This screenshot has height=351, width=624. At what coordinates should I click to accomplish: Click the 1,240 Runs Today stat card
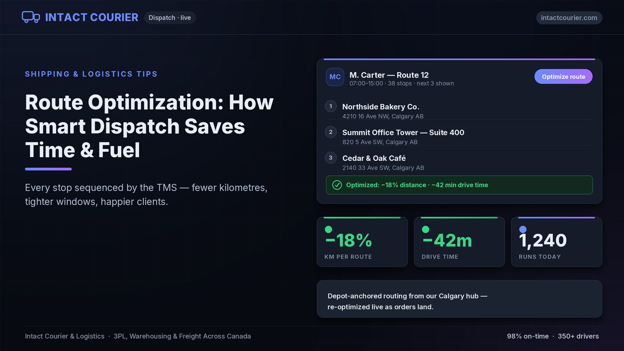click(557, 242)
